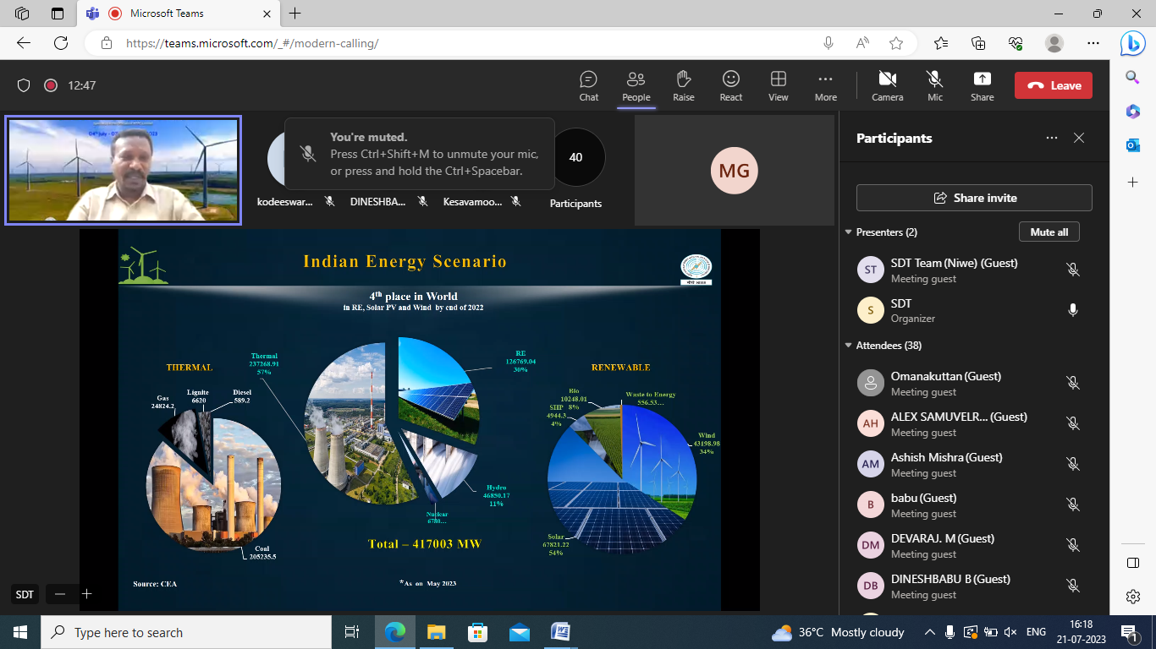1156x649 pixels.
Task: Turn on the Camera
Action: [887, 85]
